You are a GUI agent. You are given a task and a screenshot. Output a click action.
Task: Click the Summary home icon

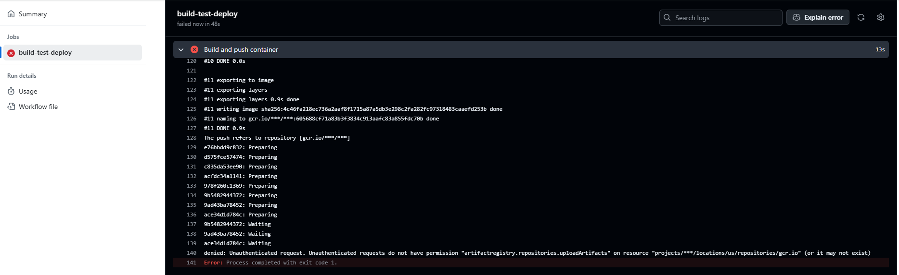11,14
